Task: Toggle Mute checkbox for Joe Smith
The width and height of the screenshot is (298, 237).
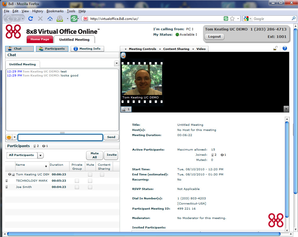Action: tap(90, 187)
